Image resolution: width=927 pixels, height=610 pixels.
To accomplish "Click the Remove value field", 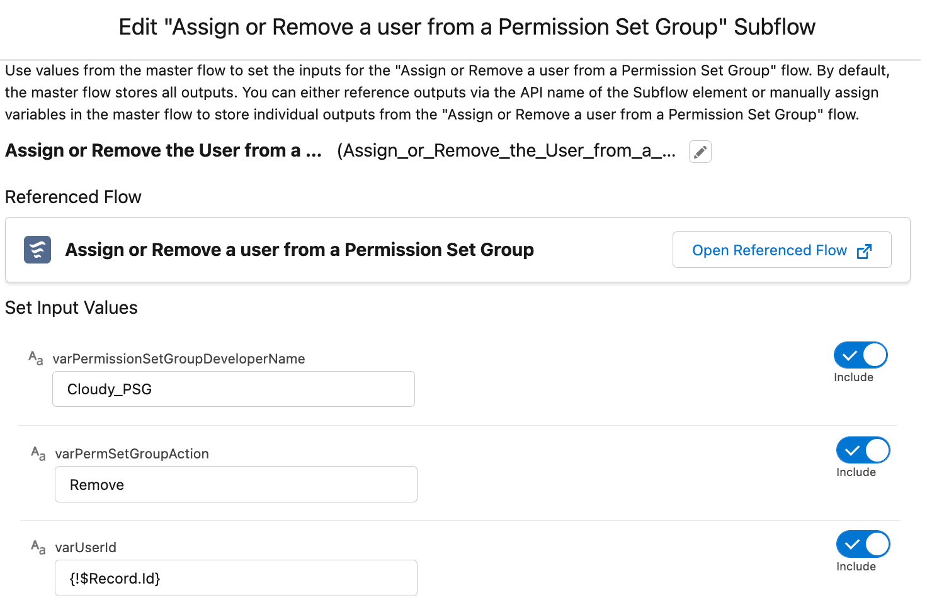I will point(236,484).
